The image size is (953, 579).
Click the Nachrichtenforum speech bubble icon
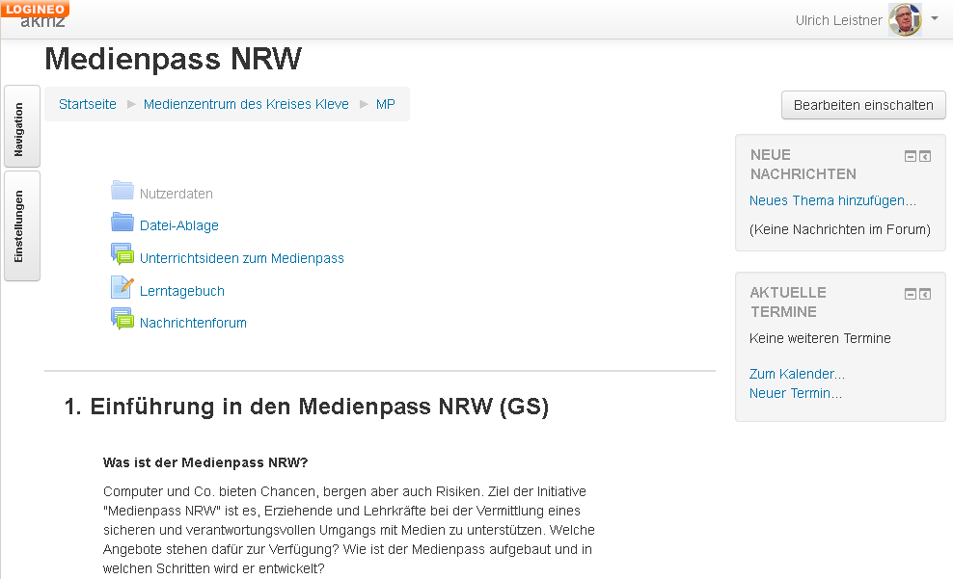[122, 320]
